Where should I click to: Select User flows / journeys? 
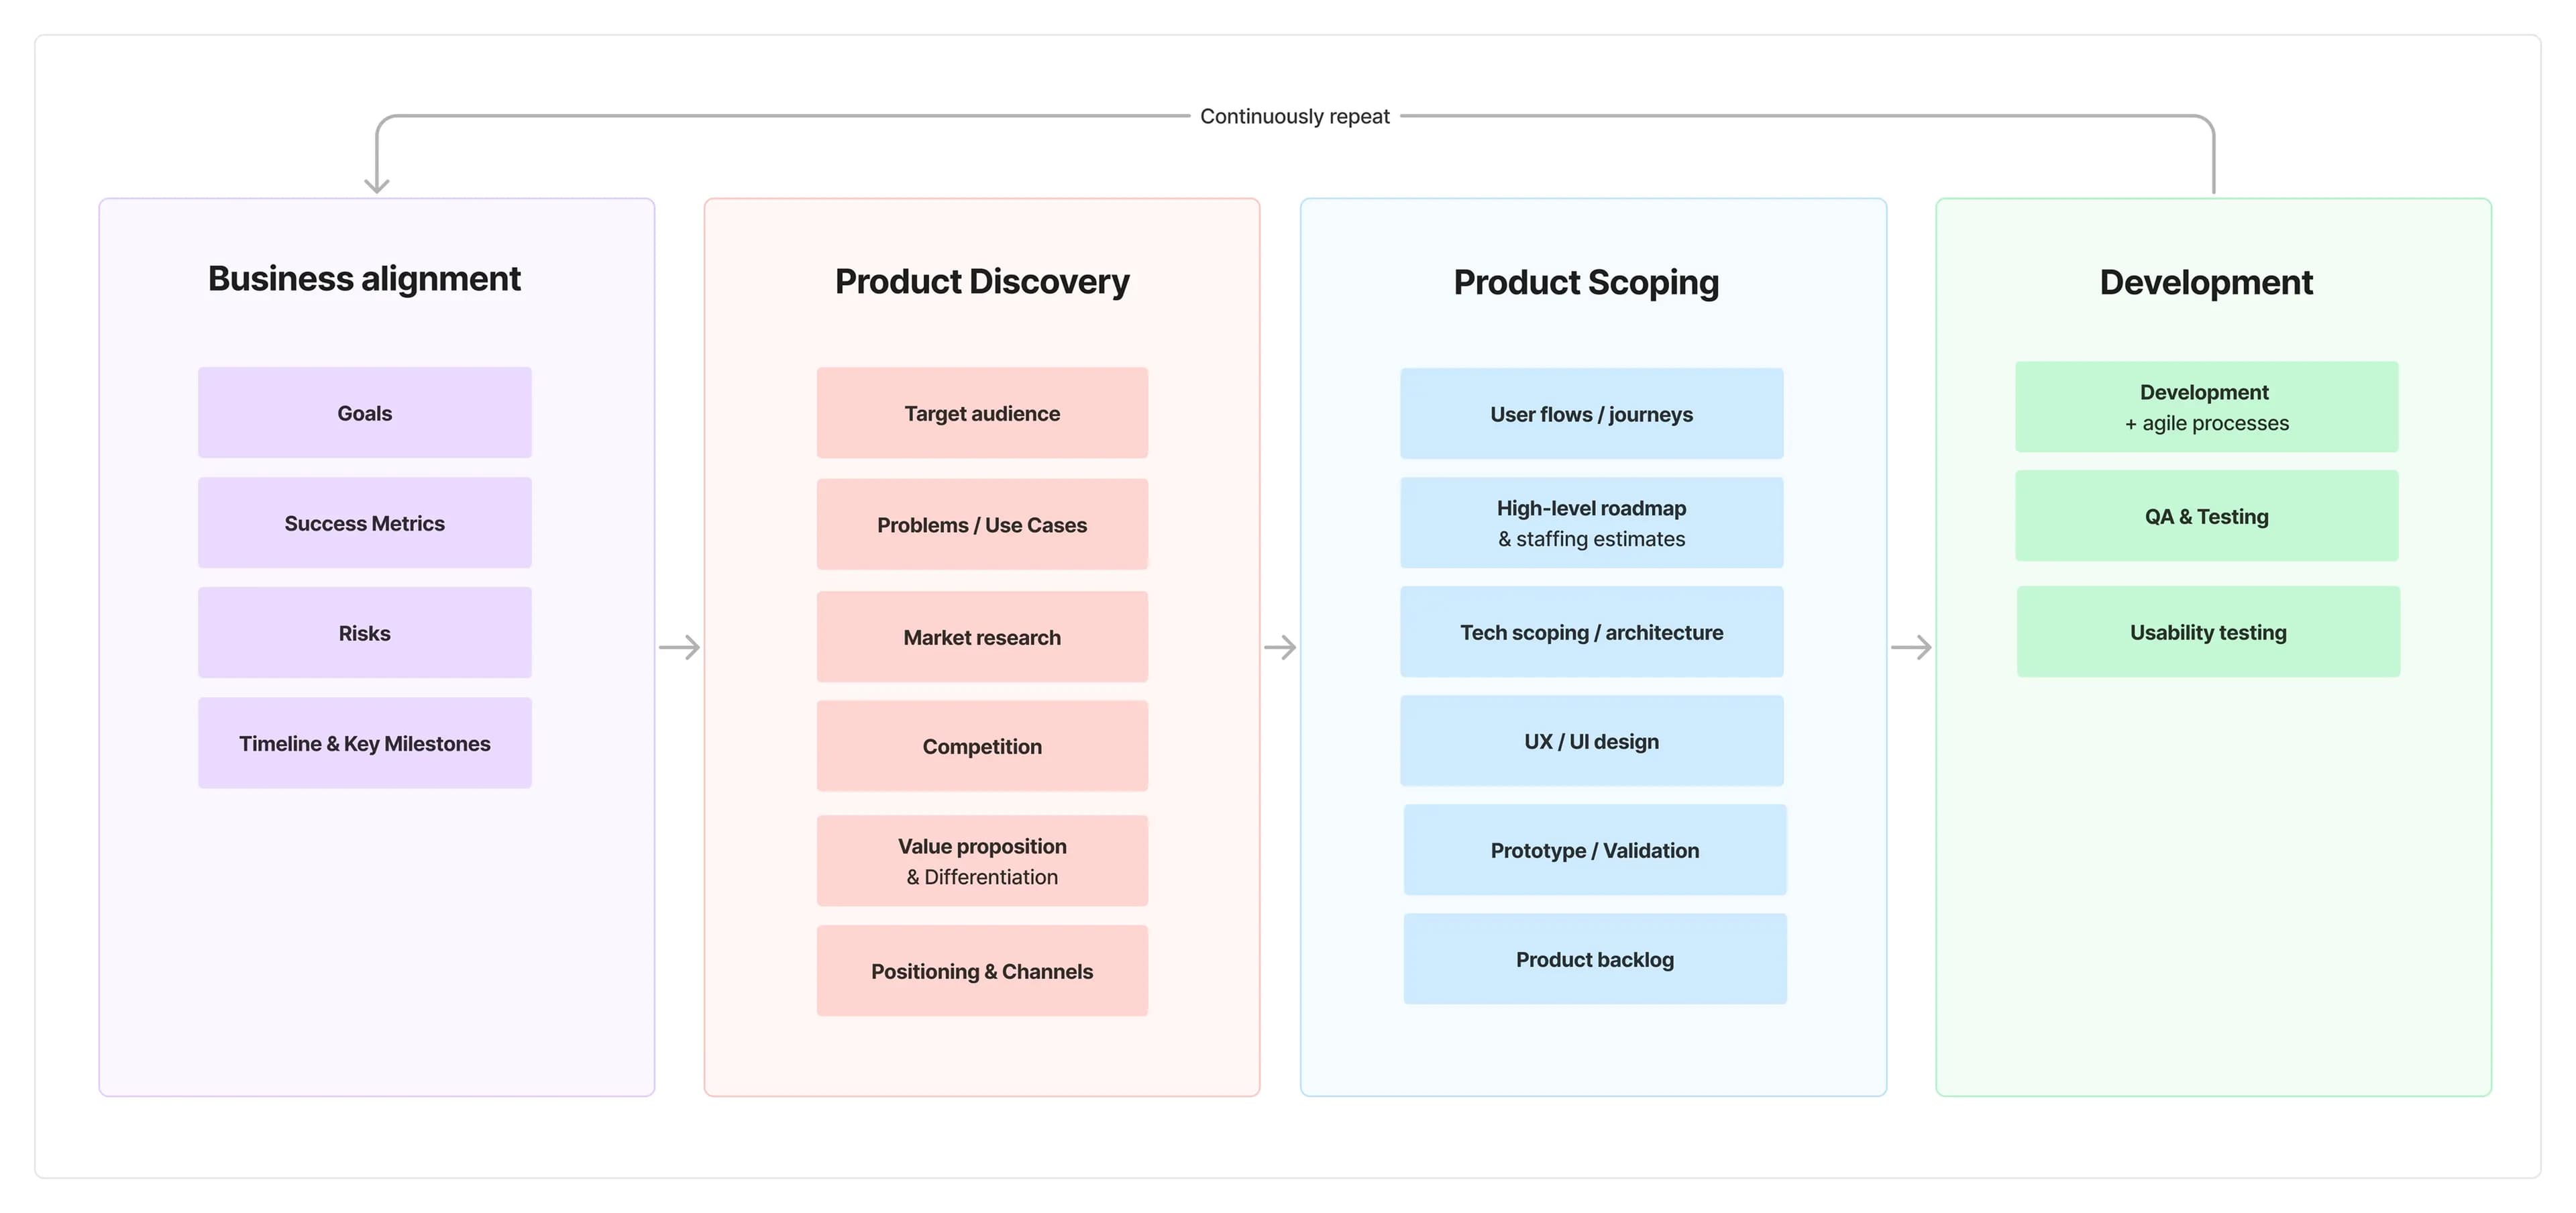(1592, 413)
